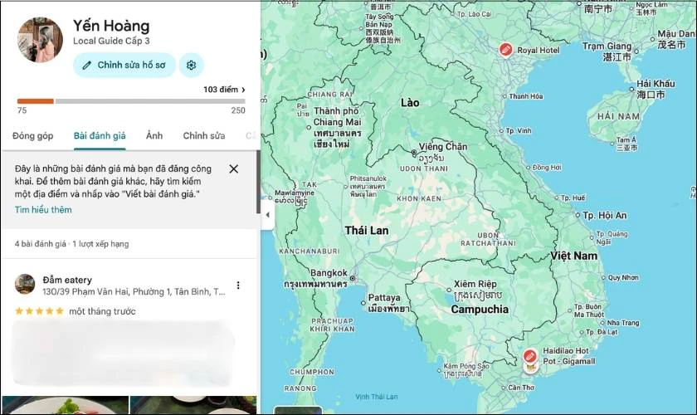Click the Campuchia country label
The width and height of the screenshot is (697, 415).
pos(480,309)
